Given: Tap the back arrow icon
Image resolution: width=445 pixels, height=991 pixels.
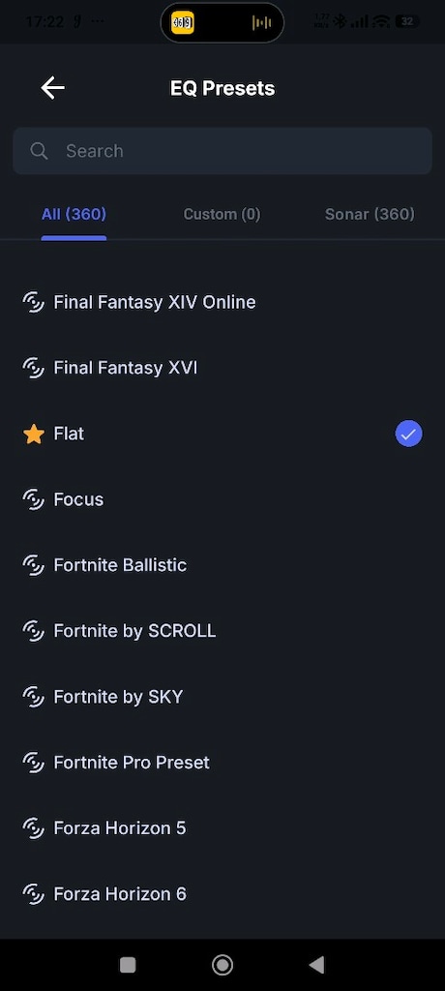Looking at the screenshot, I should click(52, 88).
